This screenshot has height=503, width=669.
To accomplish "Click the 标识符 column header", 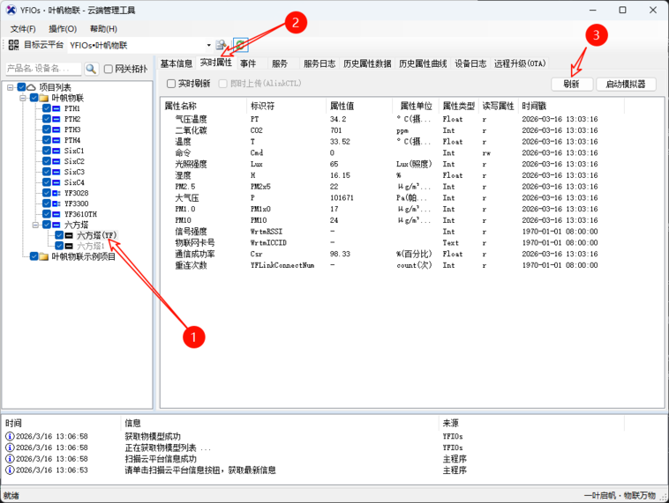I will coord(286,106).
